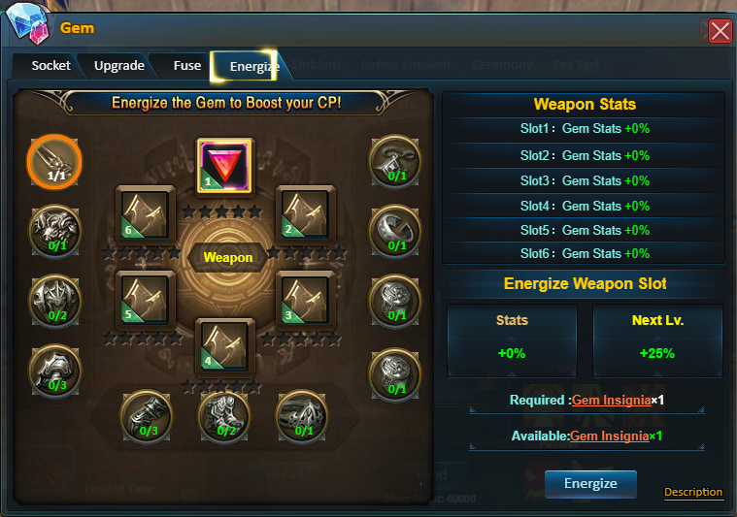This screenshot has height=517, width=737.
Task: Open the Description link
Action: (693, 492)
